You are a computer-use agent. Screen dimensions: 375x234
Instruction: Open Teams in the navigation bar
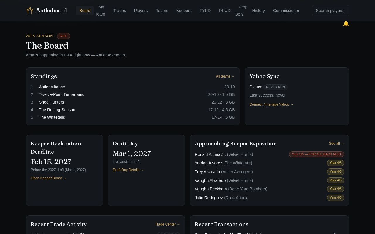(162, 11)
